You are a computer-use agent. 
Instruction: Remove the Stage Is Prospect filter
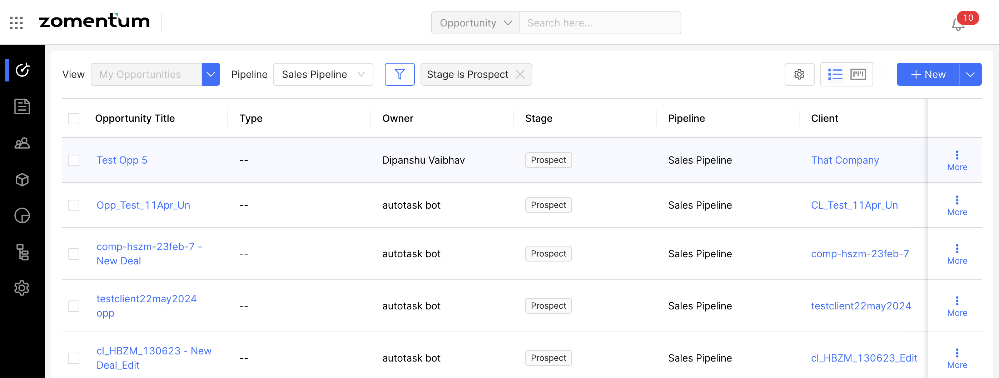point(520,74)
